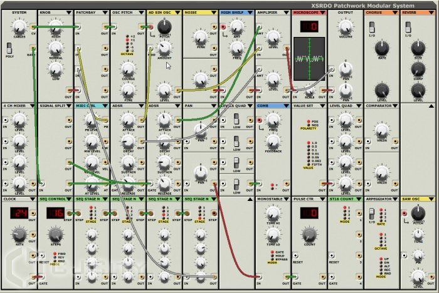Click the TIME HI knob on MONOSTABLE
This screenshot has height=293, width=439.
273,213
